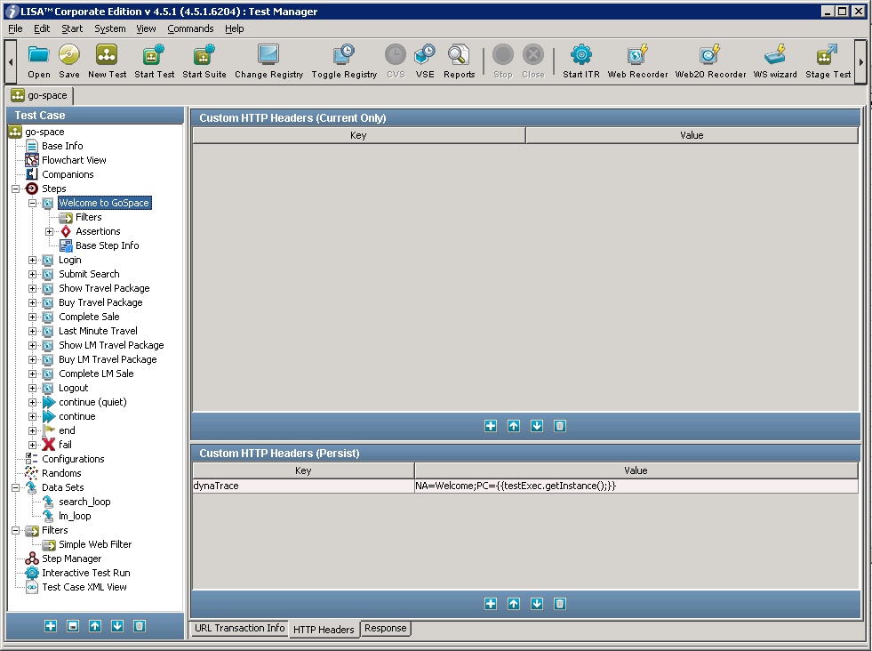This screenshot has width=872, height=651.
Task: Add element using Test Case panel plus
Action: 51,626
